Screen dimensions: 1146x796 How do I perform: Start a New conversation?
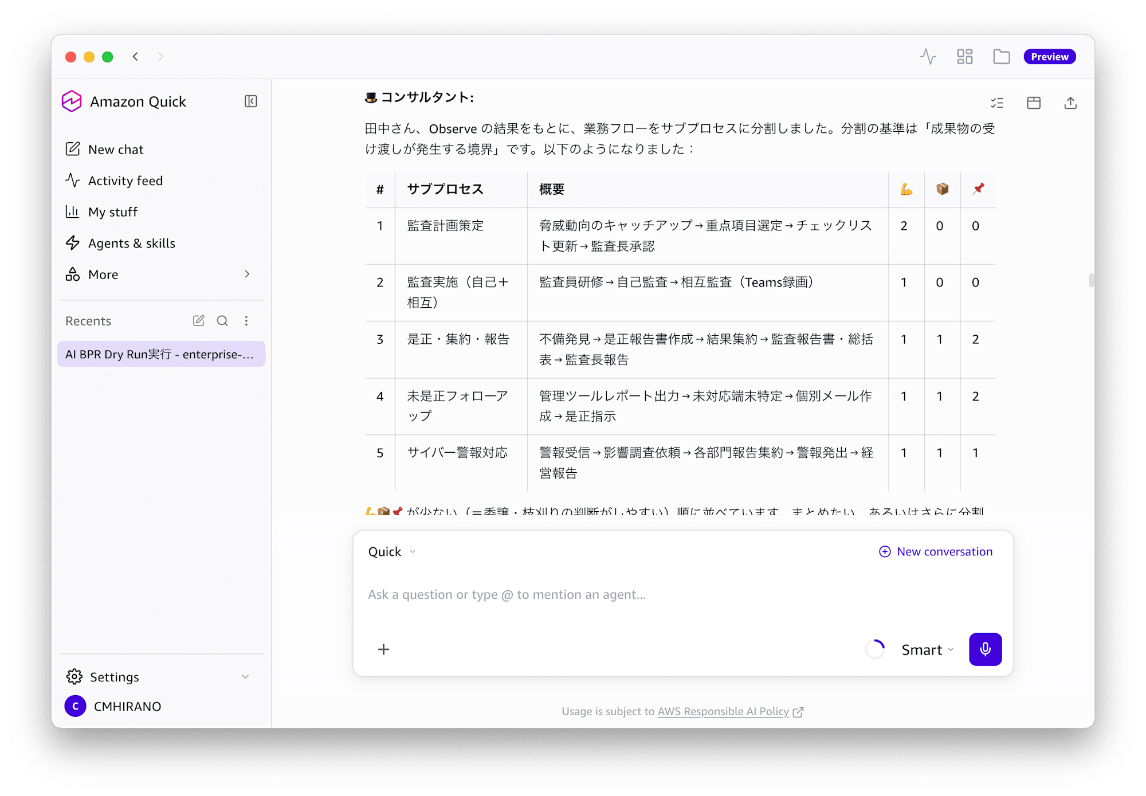[936, 552]
